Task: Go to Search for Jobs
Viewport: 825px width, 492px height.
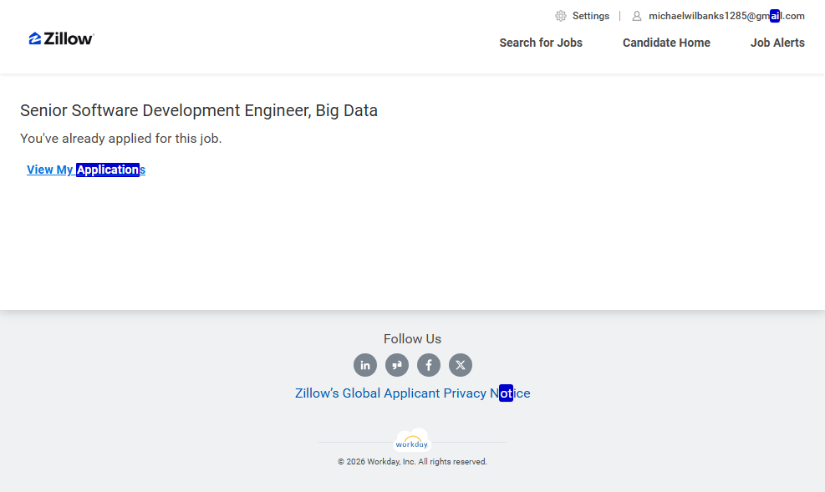Action: click(x=541, y=43)
